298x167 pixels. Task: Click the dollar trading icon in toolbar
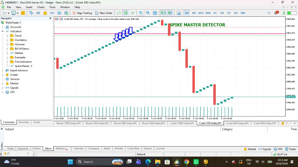coord(23,13)
